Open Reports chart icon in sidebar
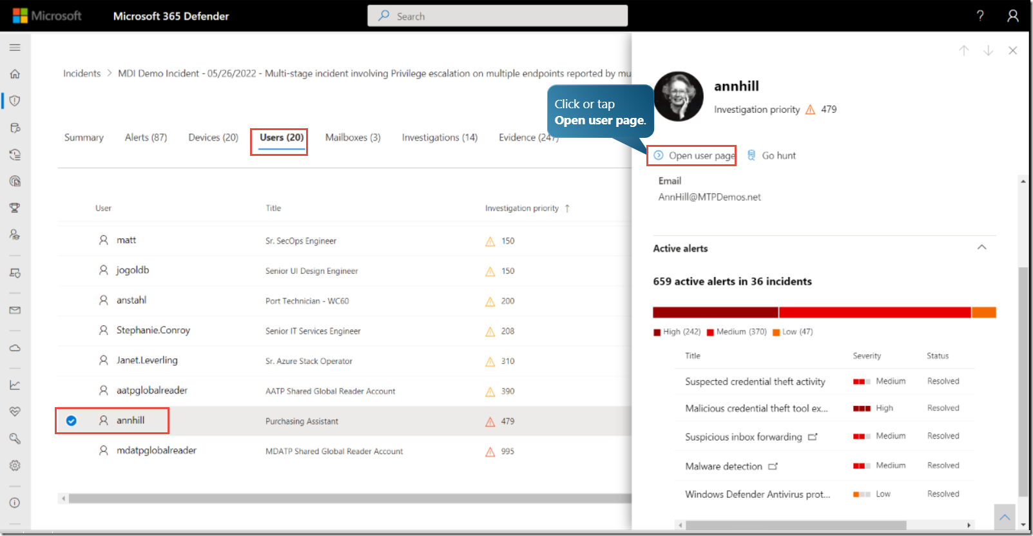Image resolution: width=1033 pixels, height=536 pixels. click(x=15, y=385)
